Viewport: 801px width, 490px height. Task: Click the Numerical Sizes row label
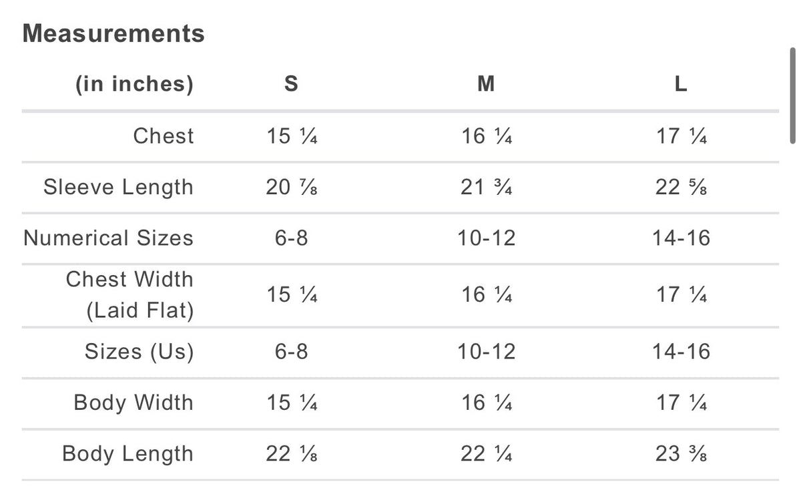[x=109, y=238]
